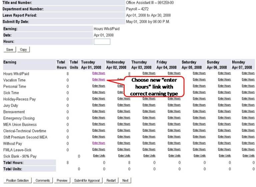Enter Hours for FMLA Leave-Sick on Thursday
Screen dimensions: 256x187
[x=149, y=149]
